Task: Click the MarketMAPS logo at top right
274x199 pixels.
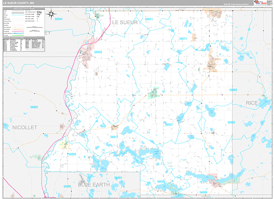Action: tap(260, 3)
